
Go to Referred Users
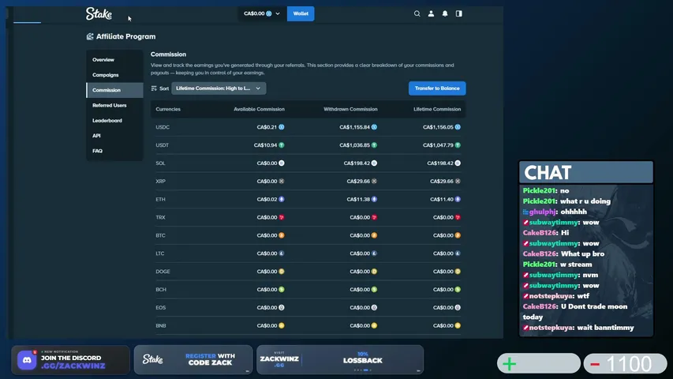[114, 105]
